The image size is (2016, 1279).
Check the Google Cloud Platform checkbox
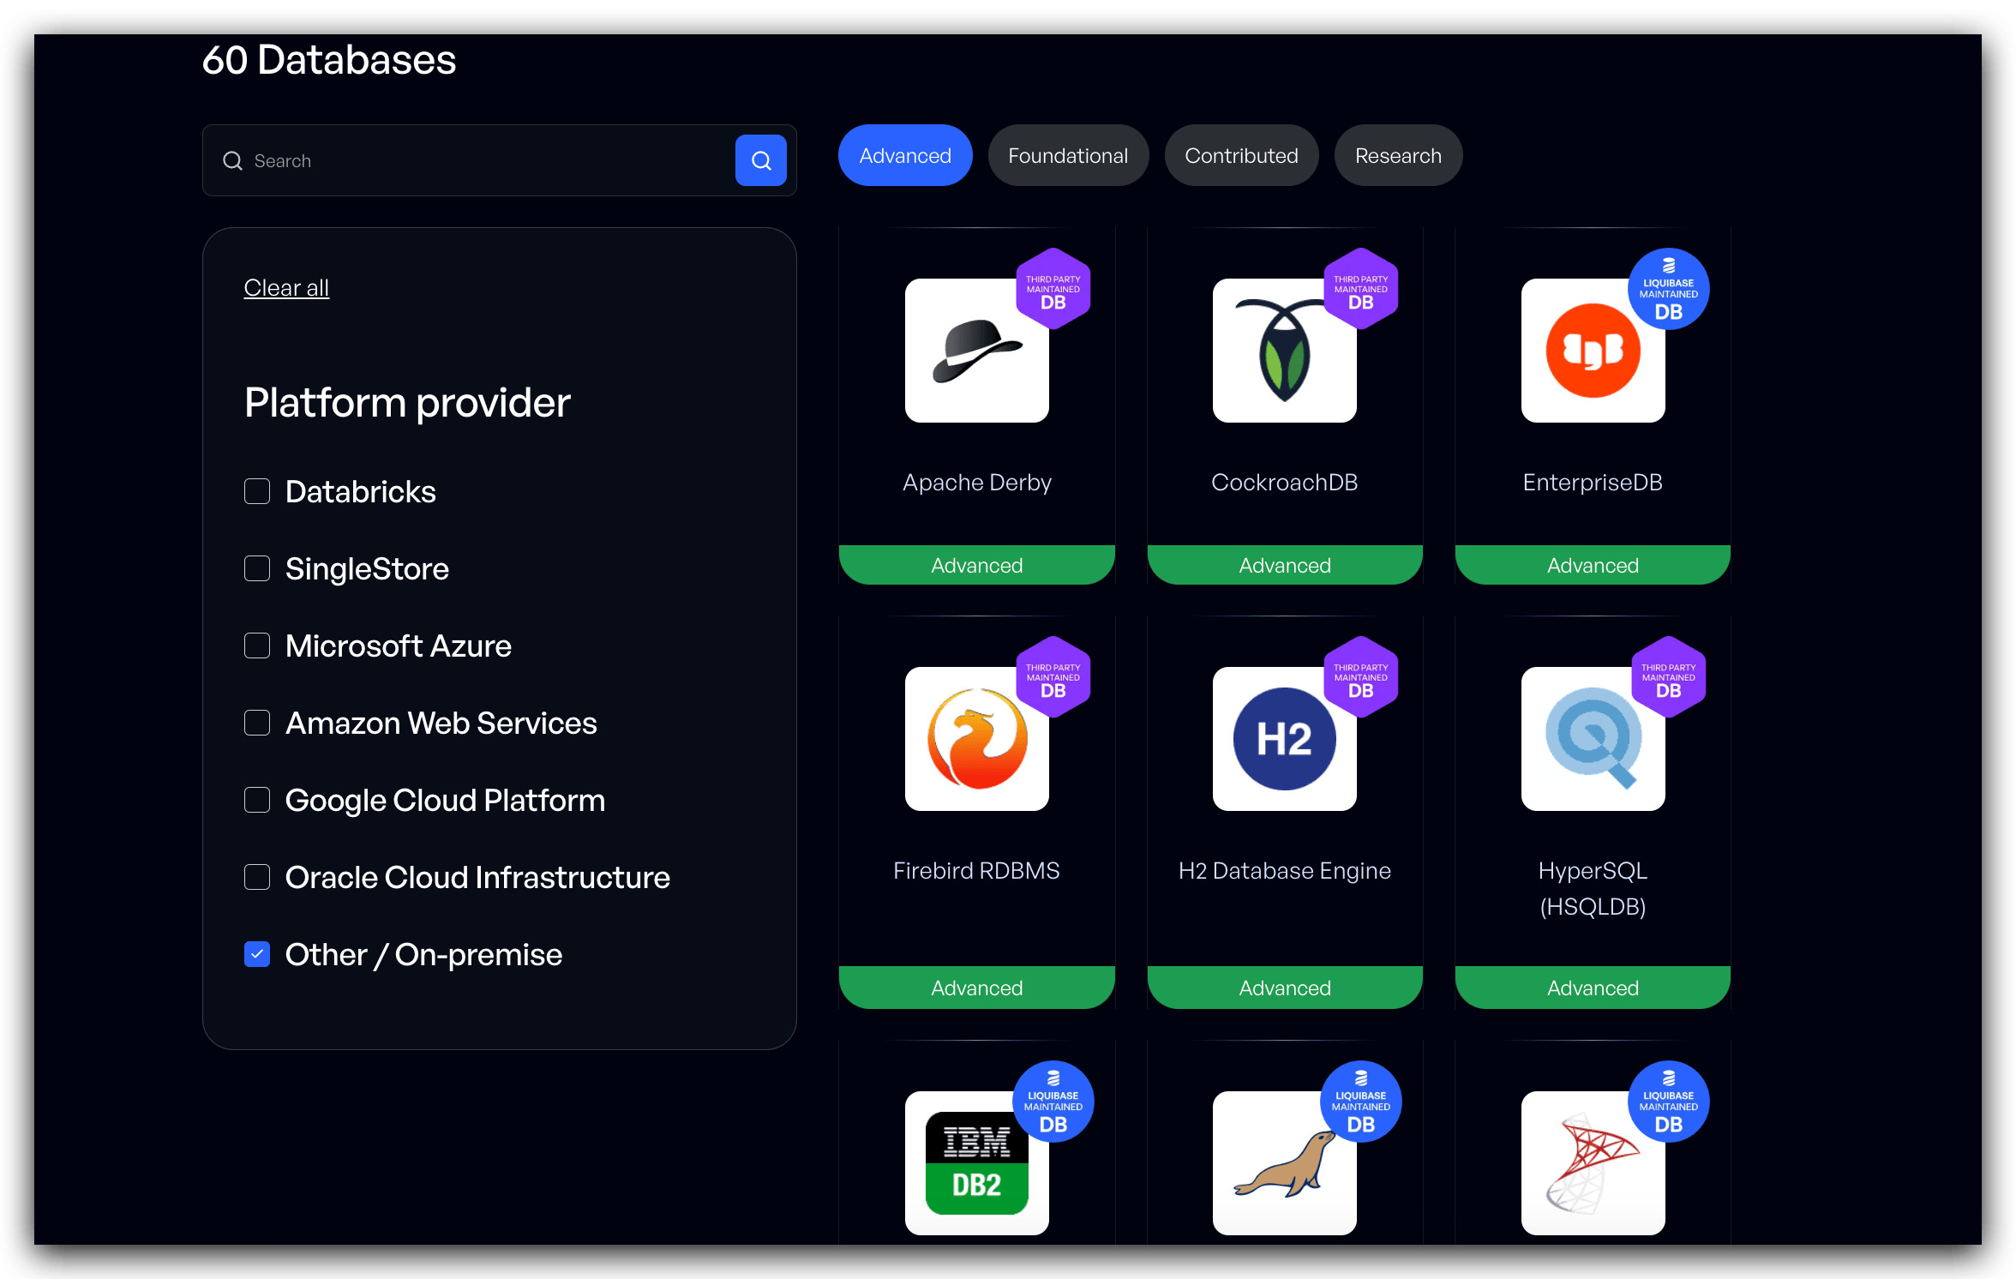[x=257, y=800]
